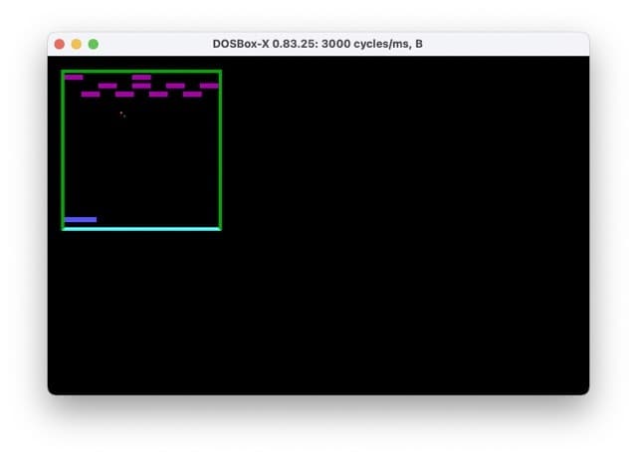Image resolution: width=637 pixels, height=458 pixels.
Task: Close the DOSBox-X window with the red button
Action: pyautogui.click(x=60, y=44)
